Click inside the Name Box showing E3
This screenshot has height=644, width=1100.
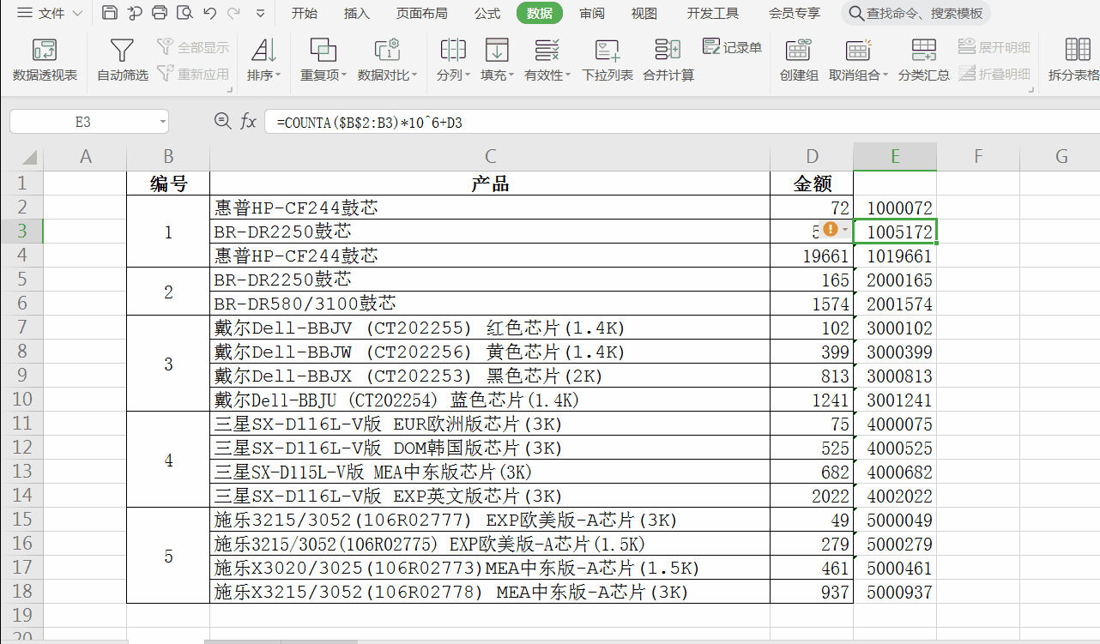click(x=83, y=122)
